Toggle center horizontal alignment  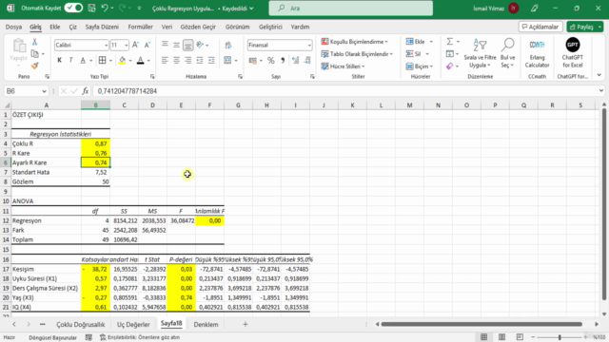(176, 60)
